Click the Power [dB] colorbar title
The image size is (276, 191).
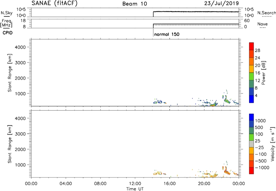tap(263, 73)
